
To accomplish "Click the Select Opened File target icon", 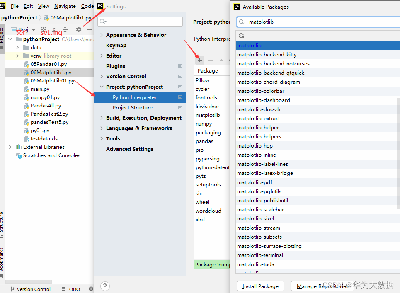I will coord(44,29).
